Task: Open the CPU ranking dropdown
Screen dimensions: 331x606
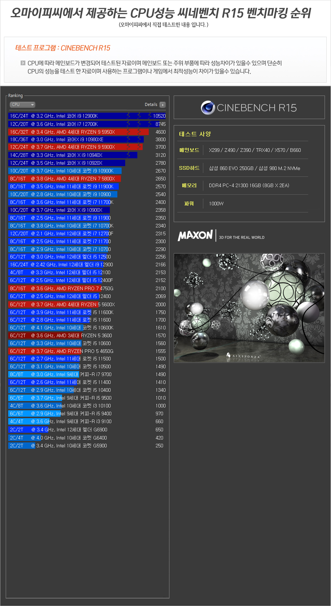Action: pyautogui.click(x=22, y=104)
